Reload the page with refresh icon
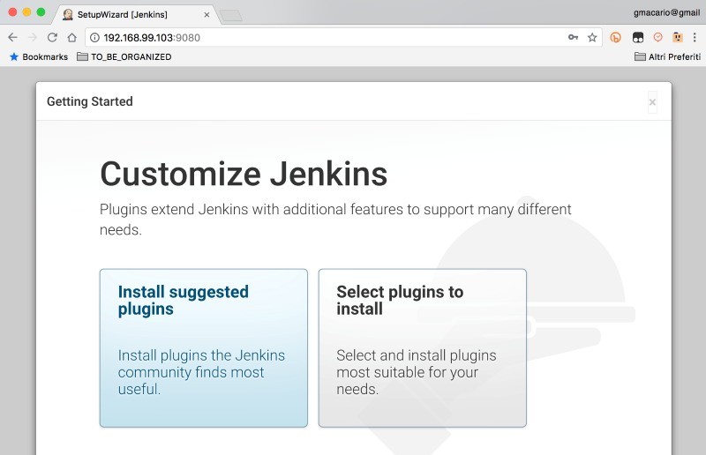This screenshot has width=706, height=455. [x=52, y=37]
